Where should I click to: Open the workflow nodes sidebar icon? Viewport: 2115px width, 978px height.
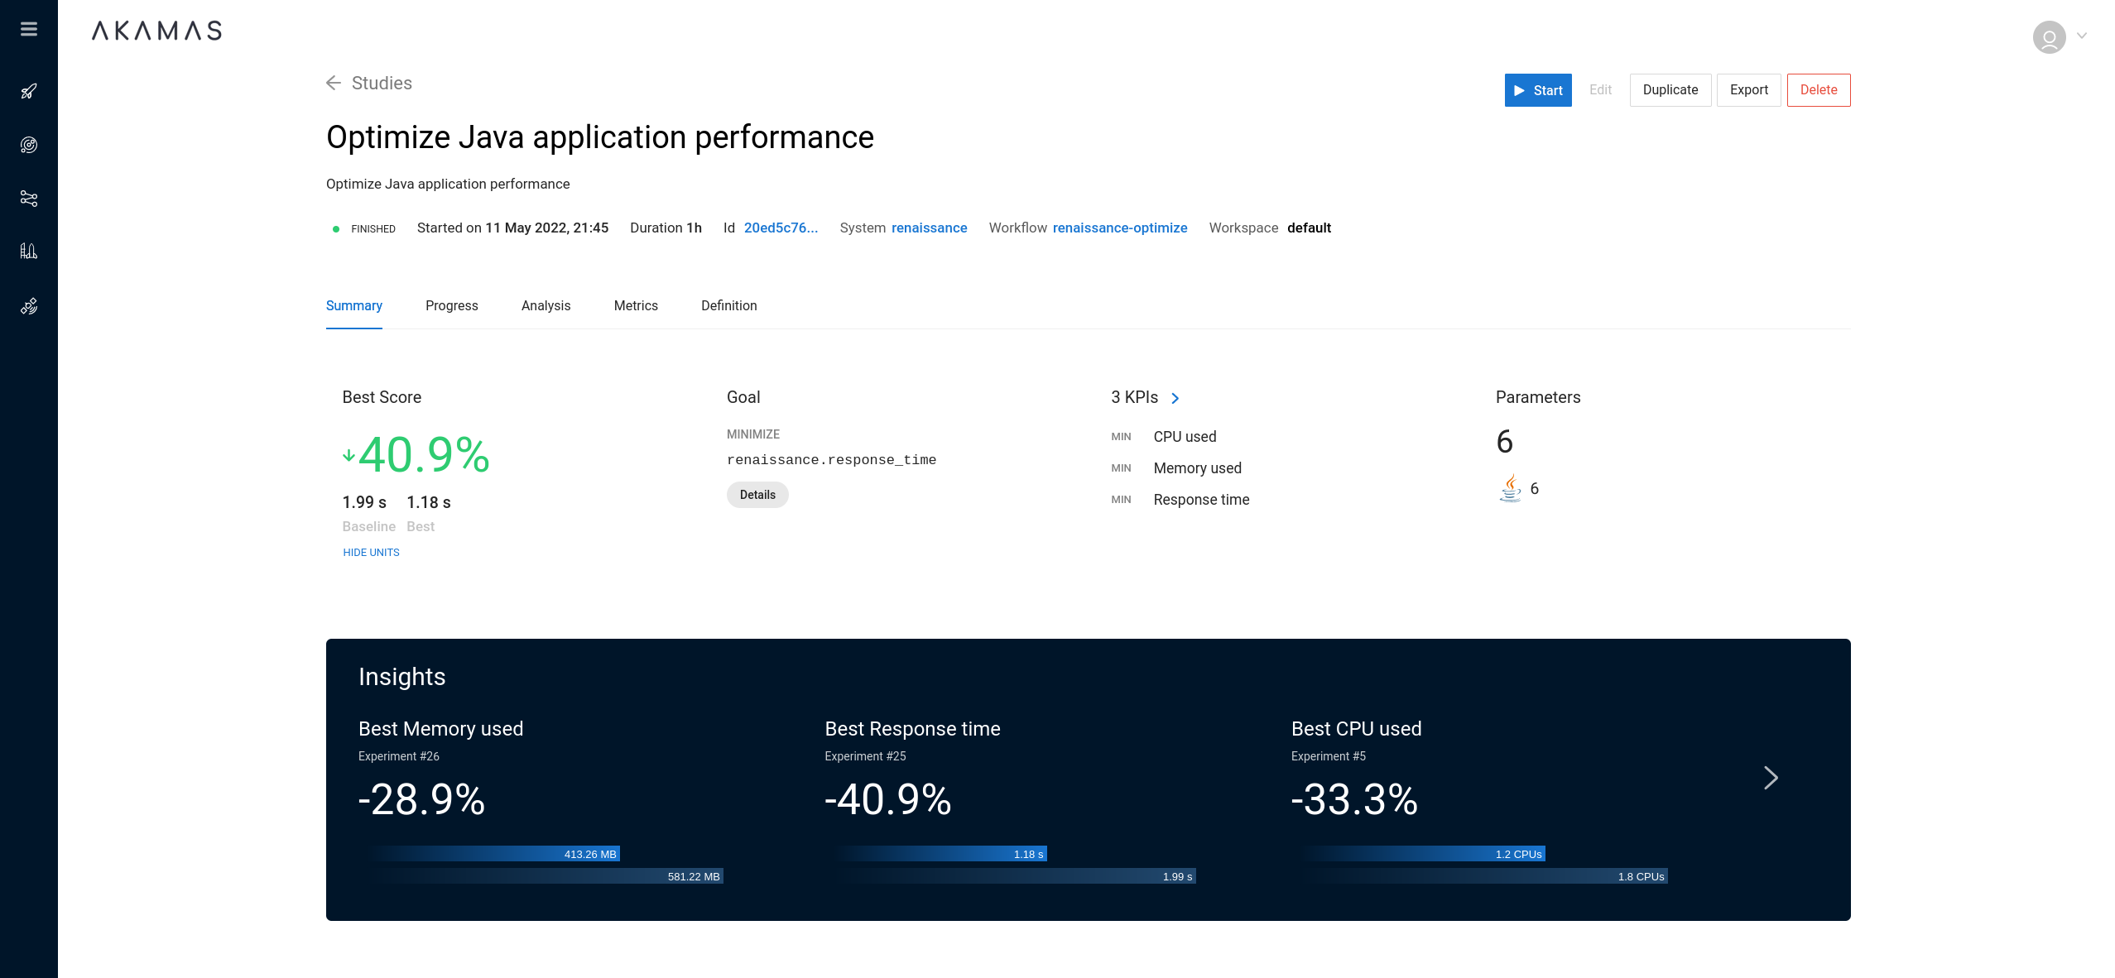tap(29, 199)
